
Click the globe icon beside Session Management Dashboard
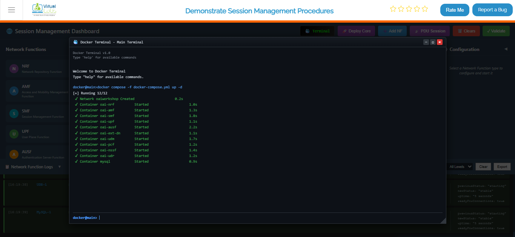9,31
